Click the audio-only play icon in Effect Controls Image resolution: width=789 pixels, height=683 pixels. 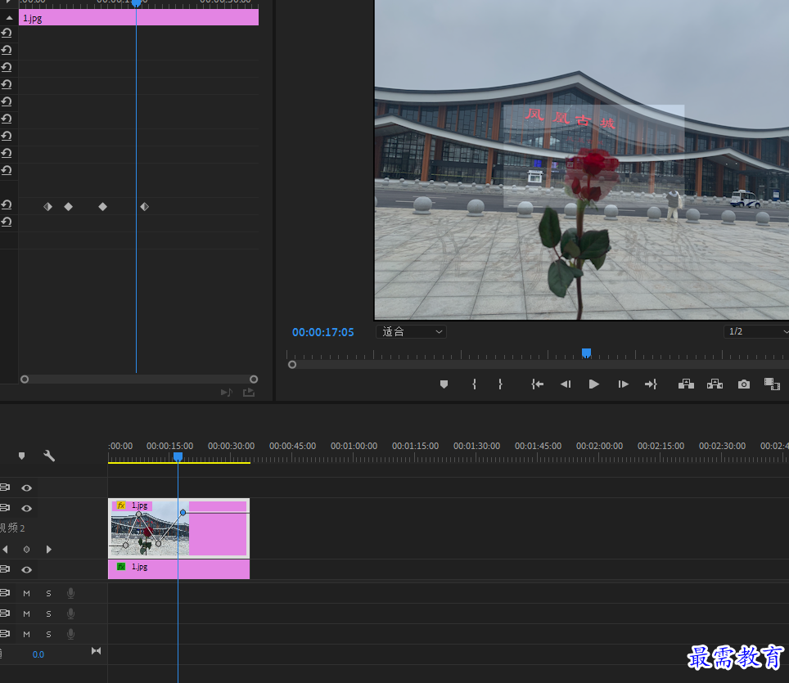(227, 393)
